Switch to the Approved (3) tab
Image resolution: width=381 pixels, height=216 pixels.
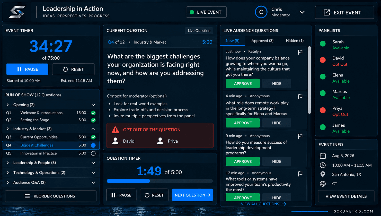(262, 41)
